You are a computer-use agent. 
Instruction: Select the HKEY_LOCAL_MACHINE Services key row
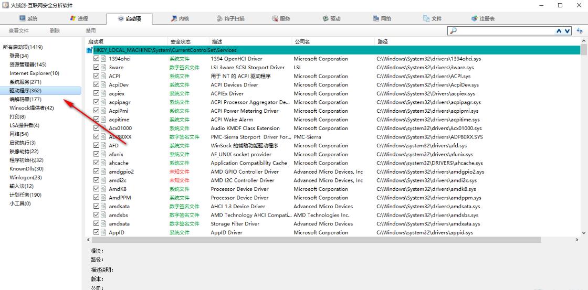[333, 50]
